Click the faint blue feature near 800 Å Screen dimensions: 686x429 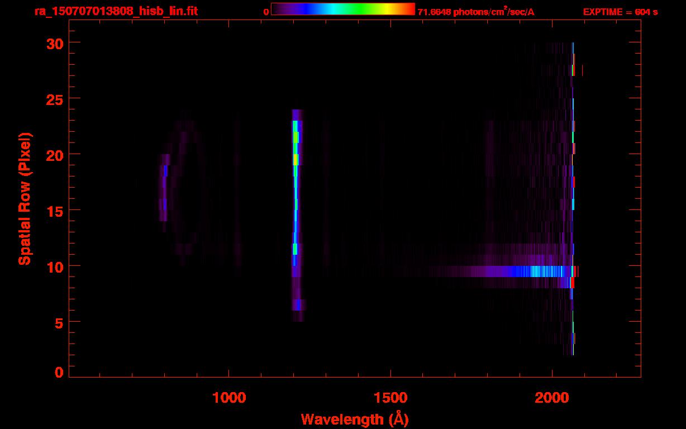pyautogui.click(x=164, y=188)
